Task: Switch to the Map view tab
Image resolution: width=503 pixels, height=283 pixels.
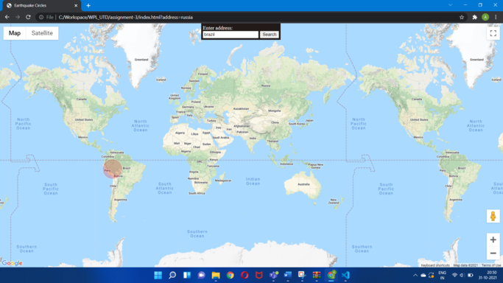Action: (x=15, y=33)
